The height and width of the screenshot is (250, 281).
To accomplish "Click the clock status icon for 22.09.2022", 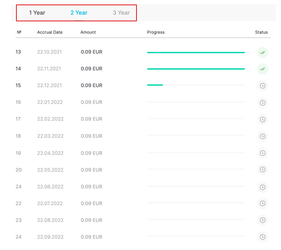I will point(262,237).
